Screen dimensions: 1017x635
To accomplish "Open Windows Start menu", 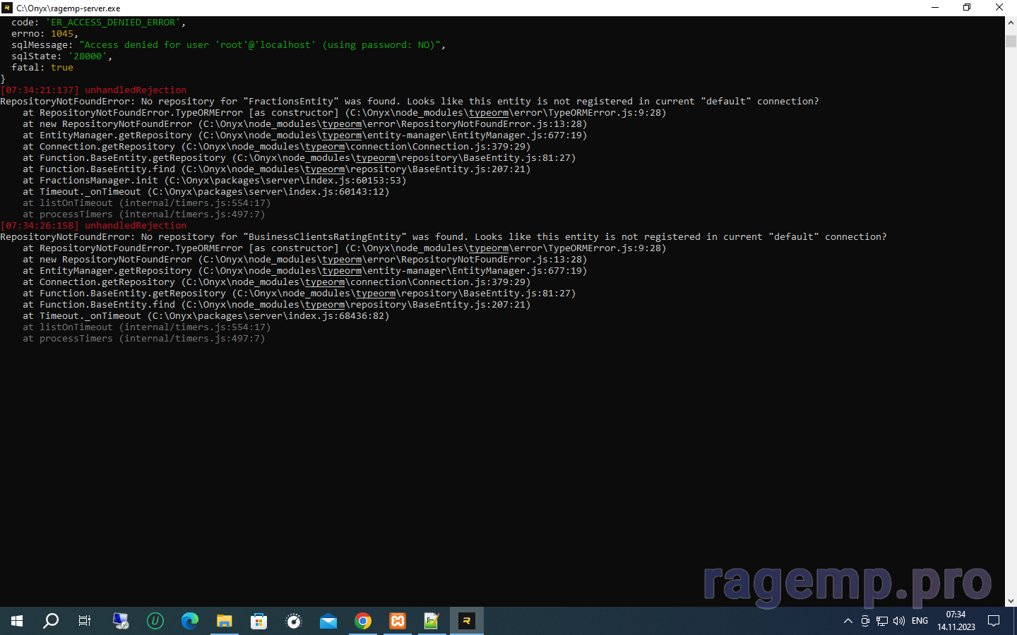I will point(17,621).
